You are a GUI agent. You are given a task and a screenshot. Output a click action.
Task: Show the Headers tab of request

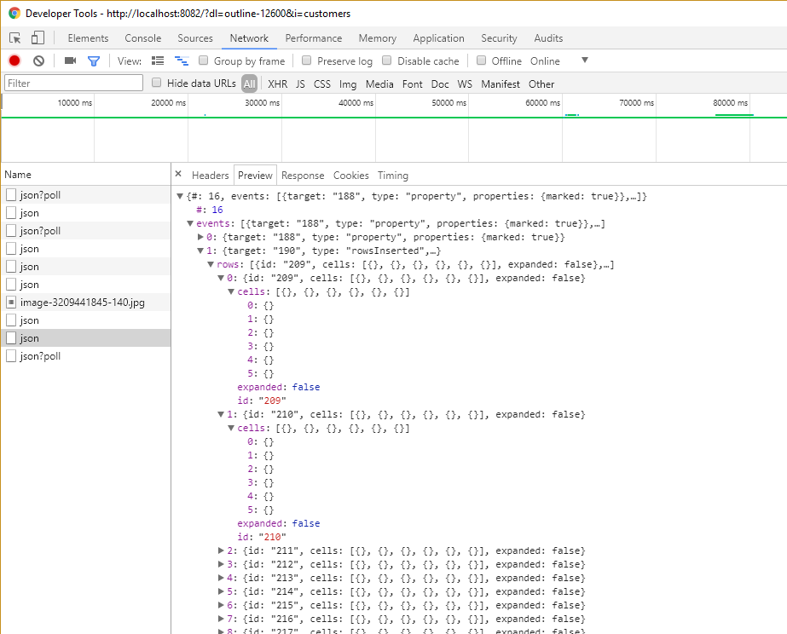click(x=211, y=175)
